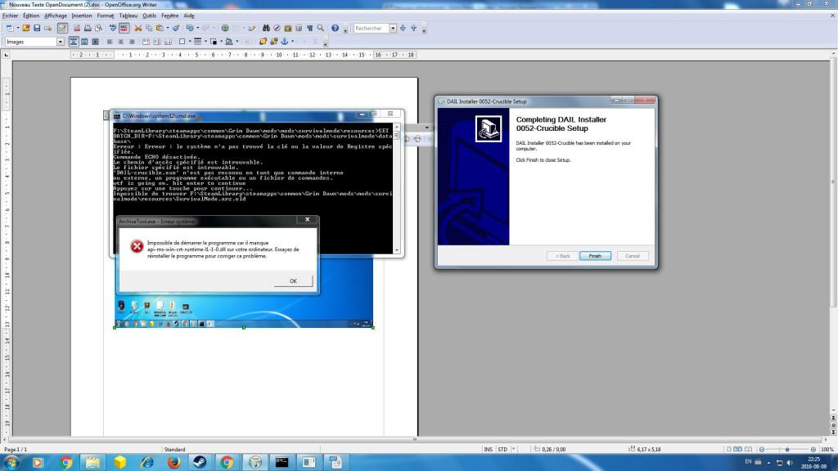Image resolution: width=838 pixels, height=471 pixels.
Task: Open Firefox from the taskbar
Action: [173, 462]
